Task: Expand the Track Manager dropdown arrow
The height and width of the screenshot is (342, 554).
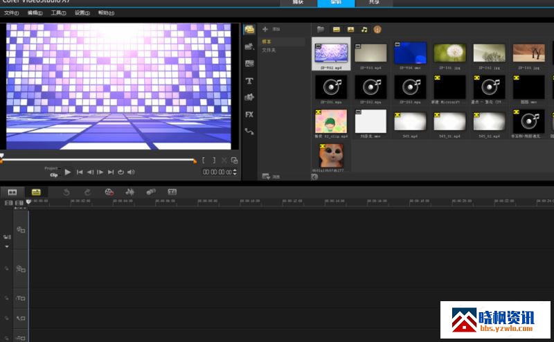Action: tap(7, 246)
